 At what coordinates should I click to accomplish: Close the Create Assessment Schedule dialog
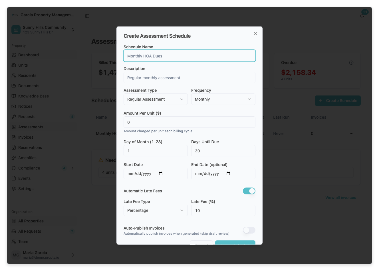click(x=255, y=33)
